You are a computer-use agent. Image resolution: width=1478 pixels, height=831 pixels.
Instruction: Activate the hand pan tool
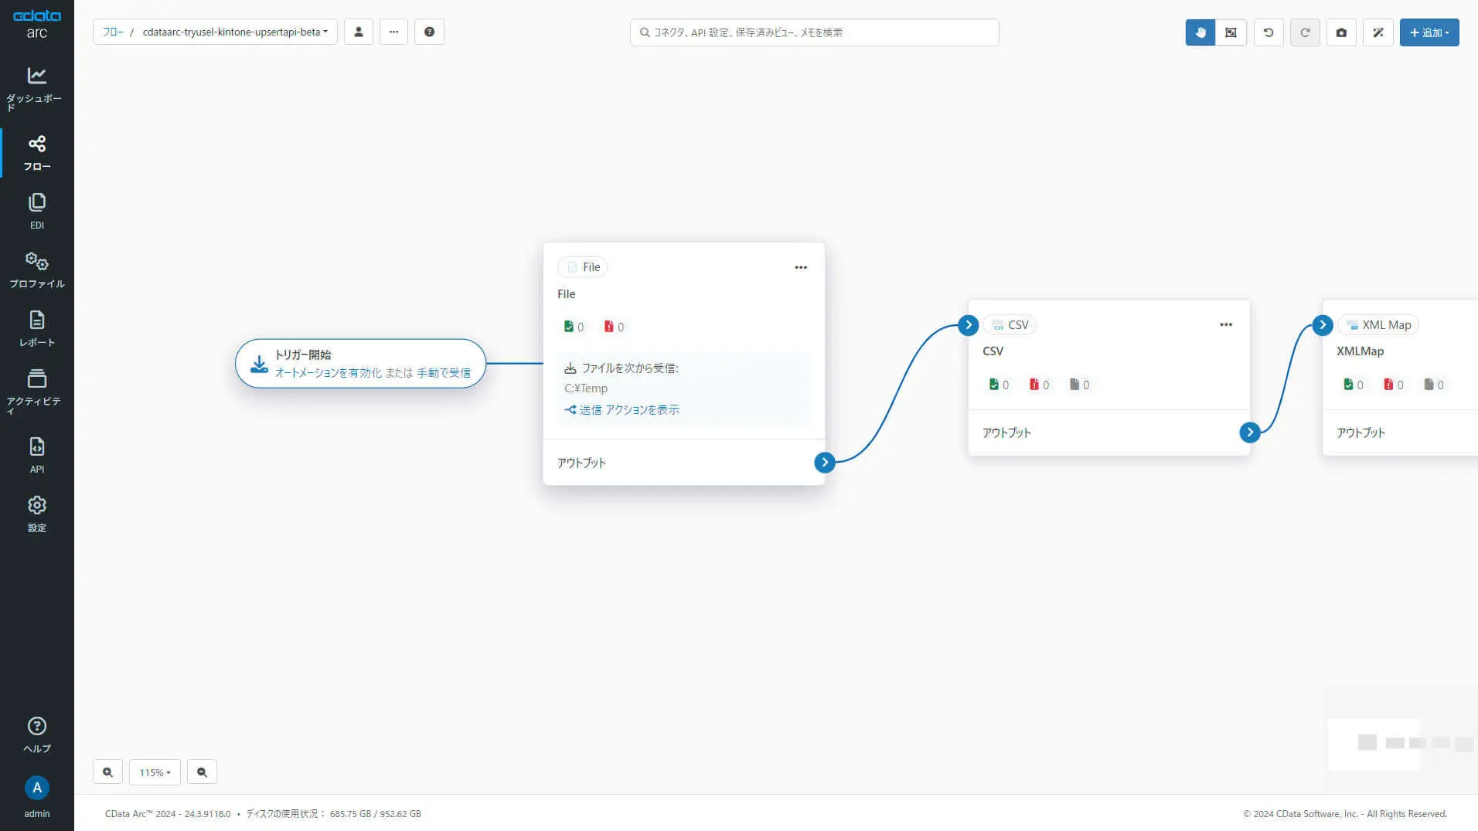[1200, 32]
